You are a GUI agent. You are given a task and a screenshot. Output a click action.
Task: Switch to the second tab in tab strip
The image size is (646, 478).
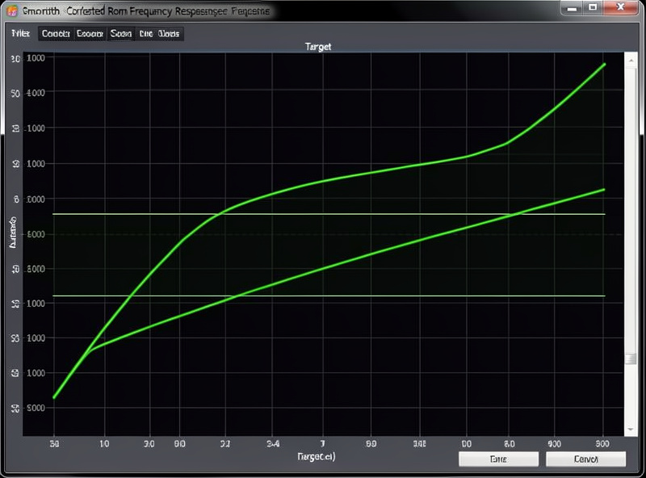pos(90,33)
